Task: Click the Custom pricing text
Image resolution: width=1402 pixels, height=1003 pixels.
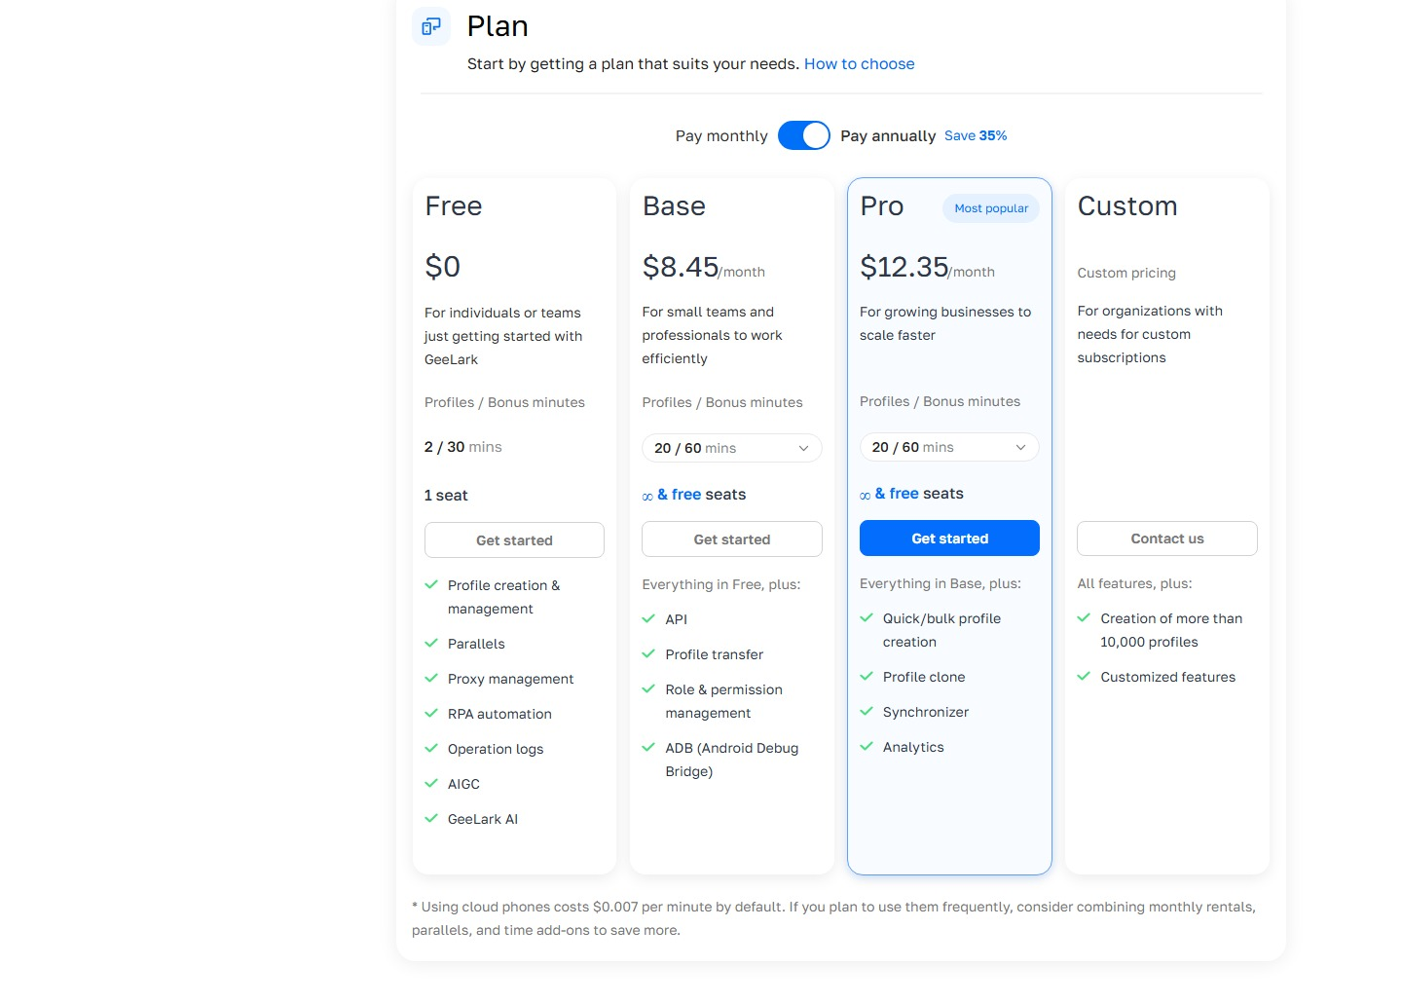Action: pos(1126,273)
